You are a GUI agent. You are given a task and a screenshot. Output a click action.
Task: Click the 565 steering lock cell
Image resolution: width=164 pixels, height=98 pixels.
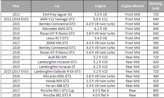pyautogui.click(x=156, y=43)
